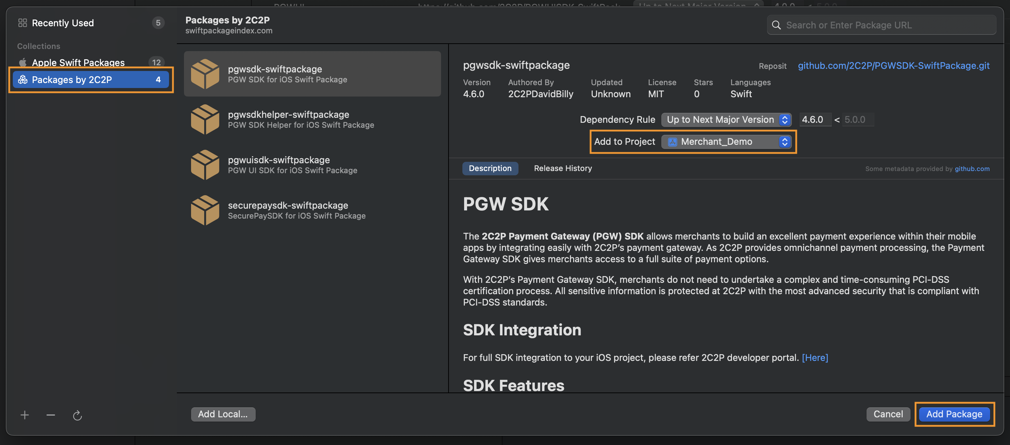Click the Packages by 2C2P collection icon
The width and height of the screenshot is (1010, 445).
click(x=23, y=79)
